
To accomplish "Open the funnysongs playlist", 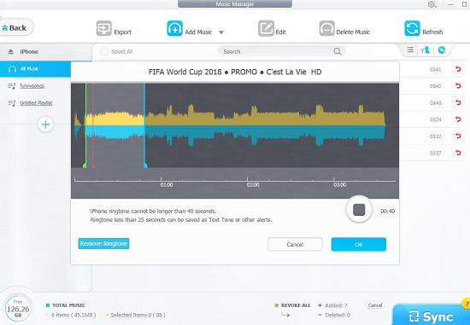I will click(x=32, y=86).
